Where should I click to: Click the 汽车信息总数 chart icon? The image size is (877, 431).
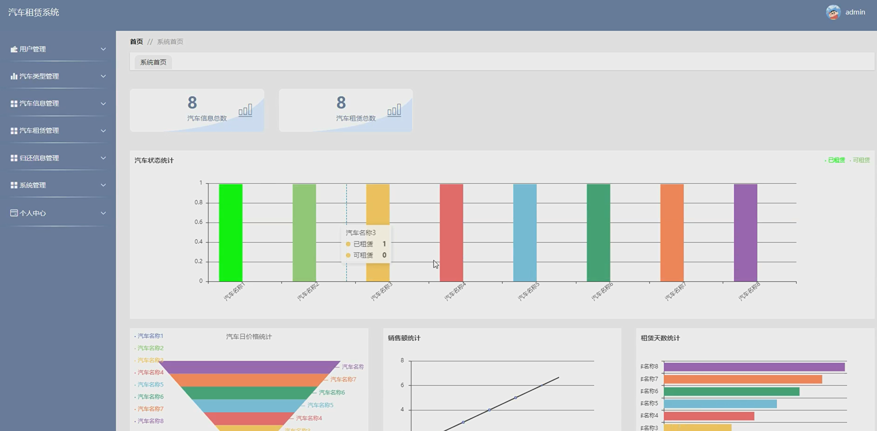click(246, 110)
